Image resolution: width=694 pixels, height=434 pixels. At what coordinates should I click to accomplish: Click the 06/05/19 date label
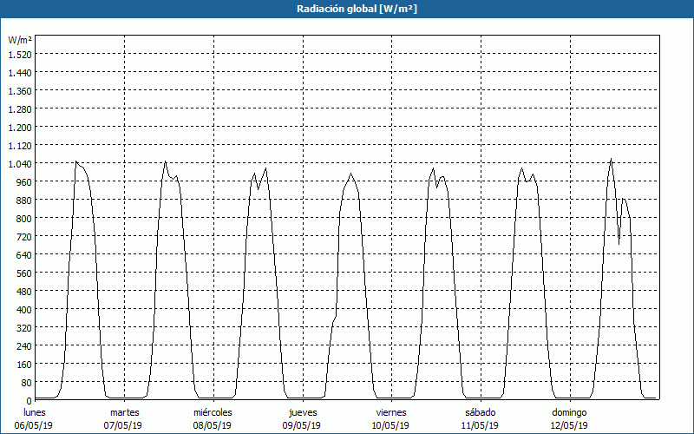pos(34,425)
